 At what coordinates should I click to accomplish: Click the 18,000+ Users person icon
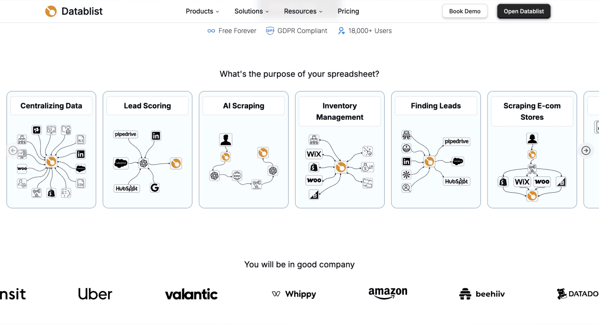coord(342,31)
